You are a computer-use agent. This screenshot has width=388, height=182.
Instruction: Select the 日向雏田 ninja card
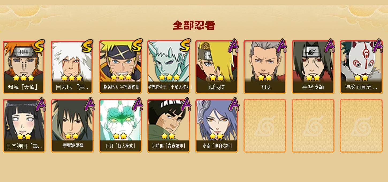(x=24, y=126)
